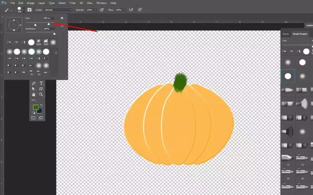The image size is (313, 195).
Task: Open the File menu
Action: [13, 3]
